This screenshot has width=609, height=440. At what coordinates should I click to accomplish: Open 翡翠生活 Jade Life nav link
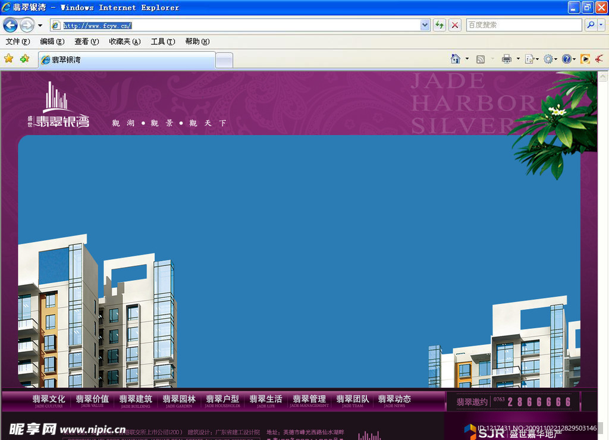(x=266, y=401)
